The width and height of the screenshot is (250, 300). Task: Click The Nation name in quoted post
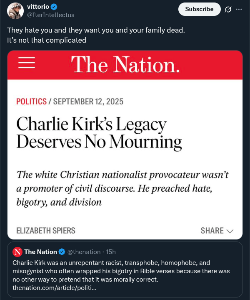coord(41,252)
